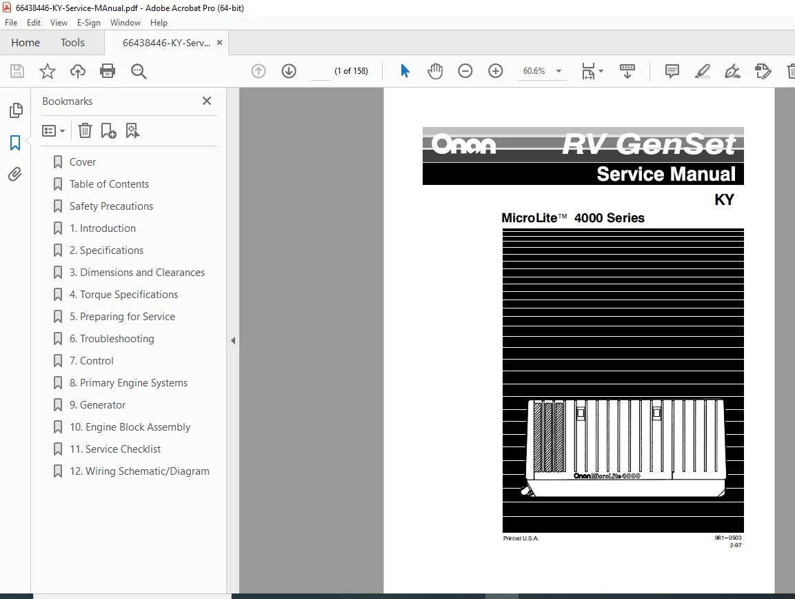
Task: Open 8. Primary Engine Systems bookmark
Action: (x=128, y=383)
